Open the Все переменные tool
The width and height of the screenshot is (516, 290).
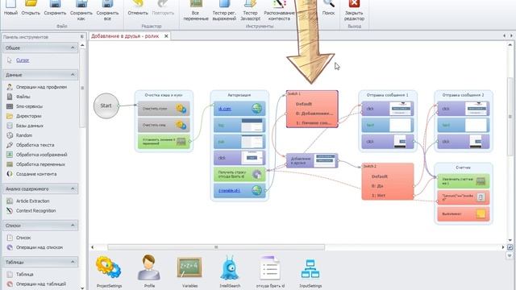pyautogui.click(x=196, y=10)
